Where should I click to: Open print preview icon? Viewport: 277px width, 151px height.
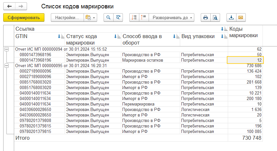click(215, 18)
